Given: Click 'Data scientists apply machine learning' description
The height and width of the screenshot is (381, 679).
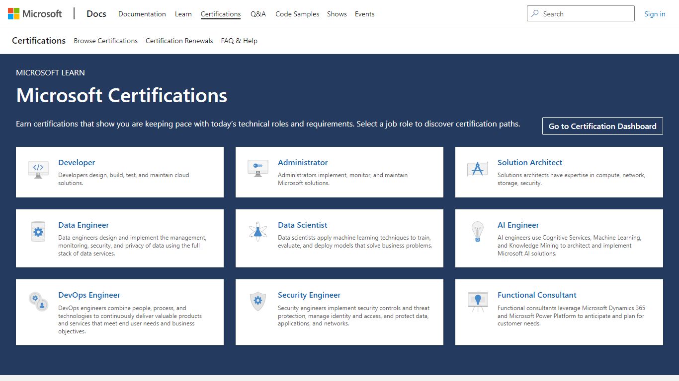Looking at the screenshot, I should [x=355, y=242].
